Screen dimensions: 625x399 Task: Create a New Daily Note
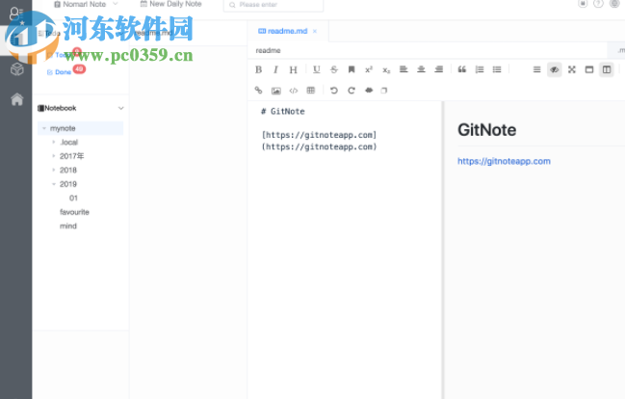pyautogui.click(x=170, y=4)
